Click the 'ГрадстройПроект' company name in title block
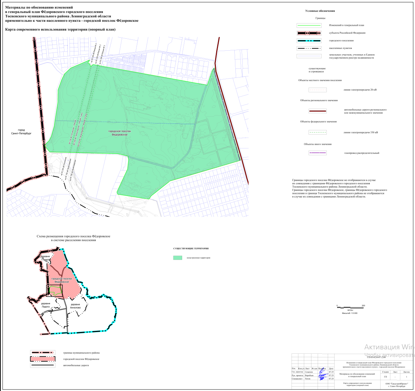Screen dimensions: 415x391 397,385
